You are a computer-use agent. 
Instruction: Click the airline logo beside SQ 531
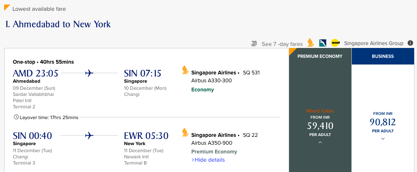185,70
